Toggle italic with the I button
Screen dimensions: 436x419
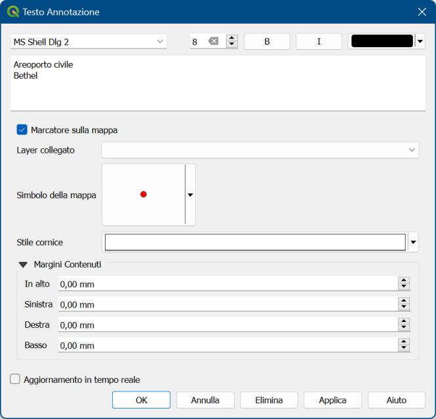pyautogui.click(x=319, y=41)
